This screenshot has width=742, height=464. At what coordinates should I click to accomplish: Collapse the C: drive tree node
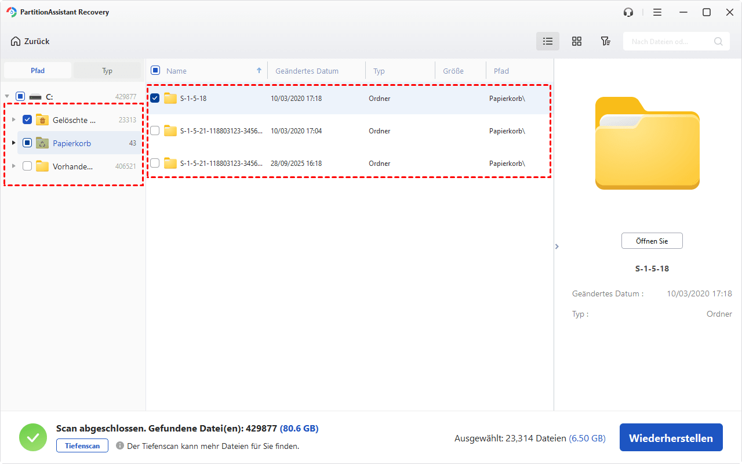pyautogui.click(x=6, y=96)
